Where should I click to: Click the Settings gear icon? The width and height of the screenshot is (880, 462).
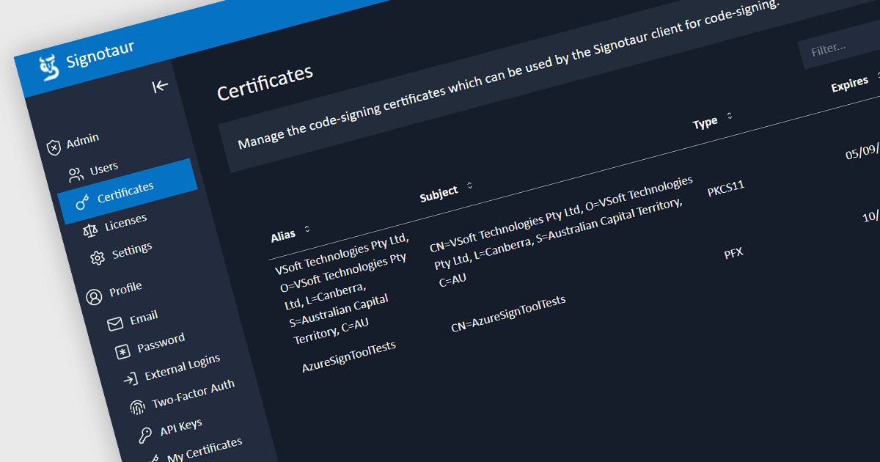click(98, 258)
